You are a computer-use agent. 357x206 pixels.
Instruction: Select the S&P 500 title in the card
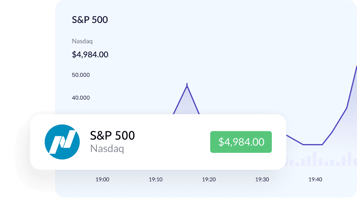pyautogui.click(x=112, y=136)
